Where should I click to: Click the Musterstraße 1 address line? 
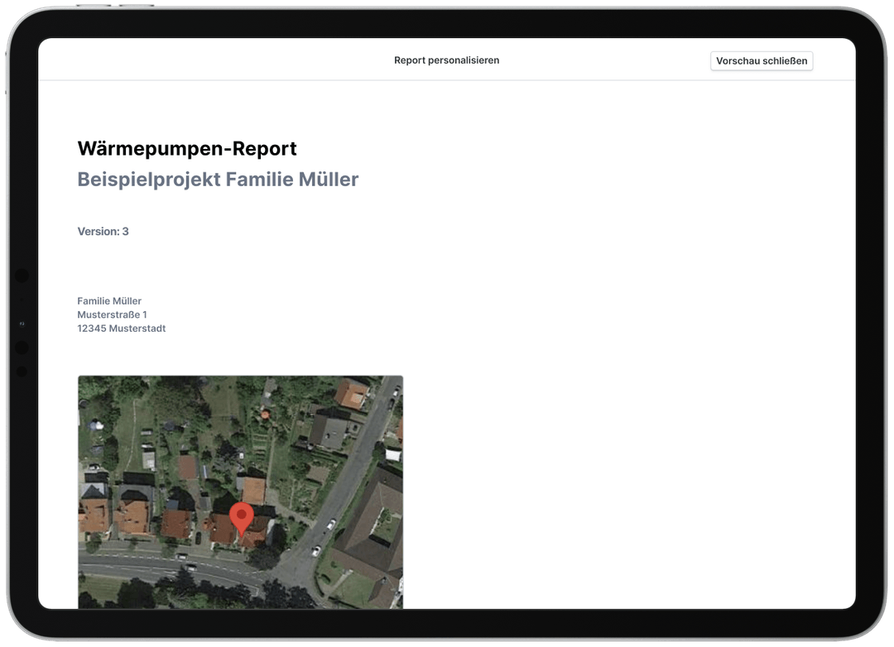click(113, 314)
